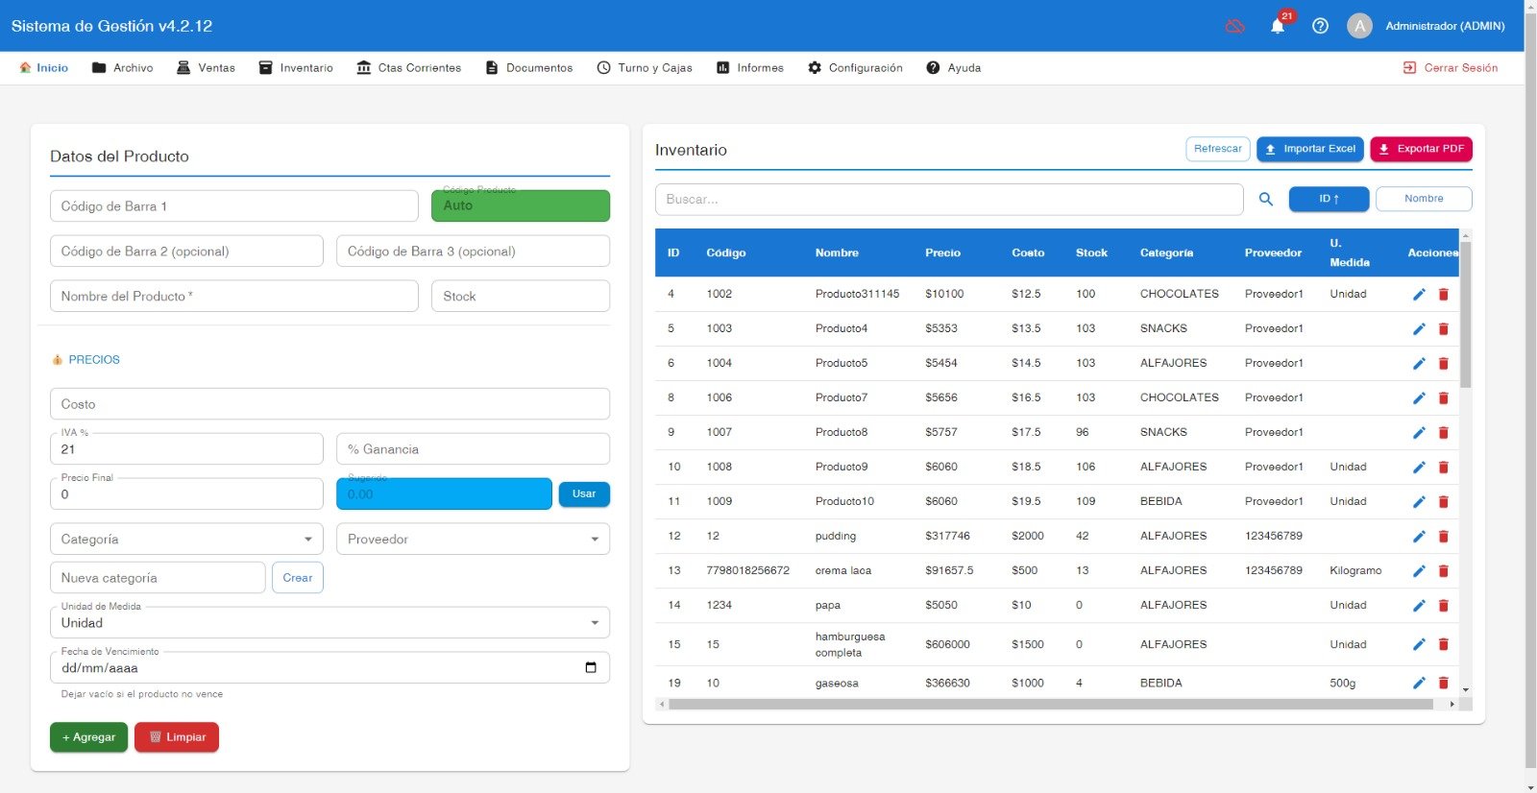Delete the pudding row with trash icon
The width and height of the screenshot is (1537, 793).
1443,537
